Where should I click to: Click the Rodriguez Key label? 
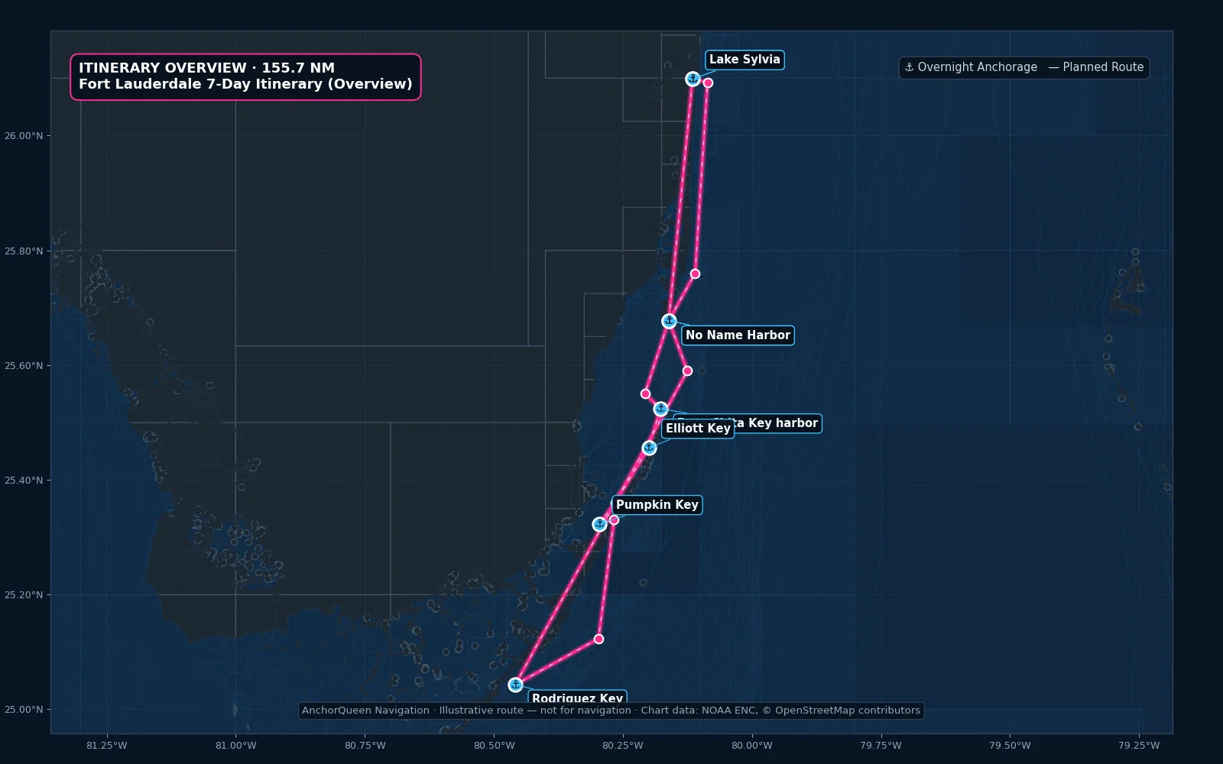[x=577, y=698]
